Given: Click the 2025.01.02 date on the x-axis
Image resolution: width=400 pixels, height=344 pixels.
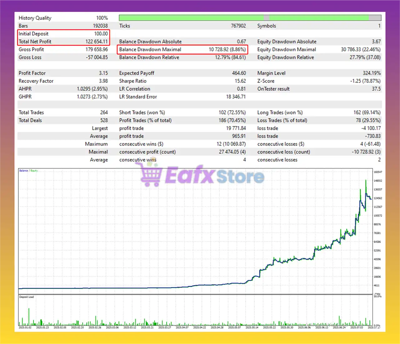Looking at the screenshot, I should pyautogui.click(x=25, y=327).
